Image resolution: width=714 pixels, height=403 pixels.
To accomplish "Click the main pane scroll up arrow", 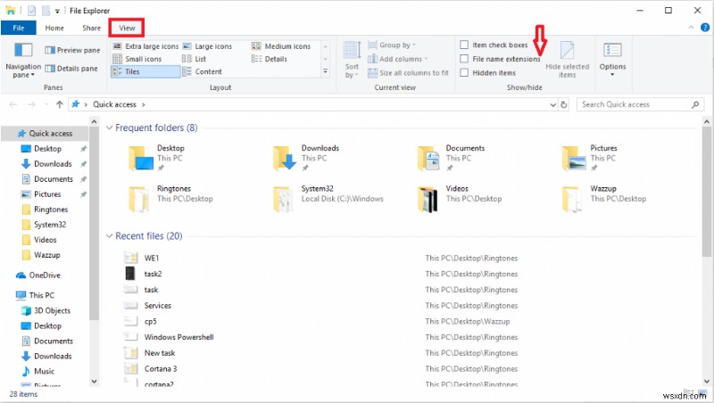I will (706, 121).
